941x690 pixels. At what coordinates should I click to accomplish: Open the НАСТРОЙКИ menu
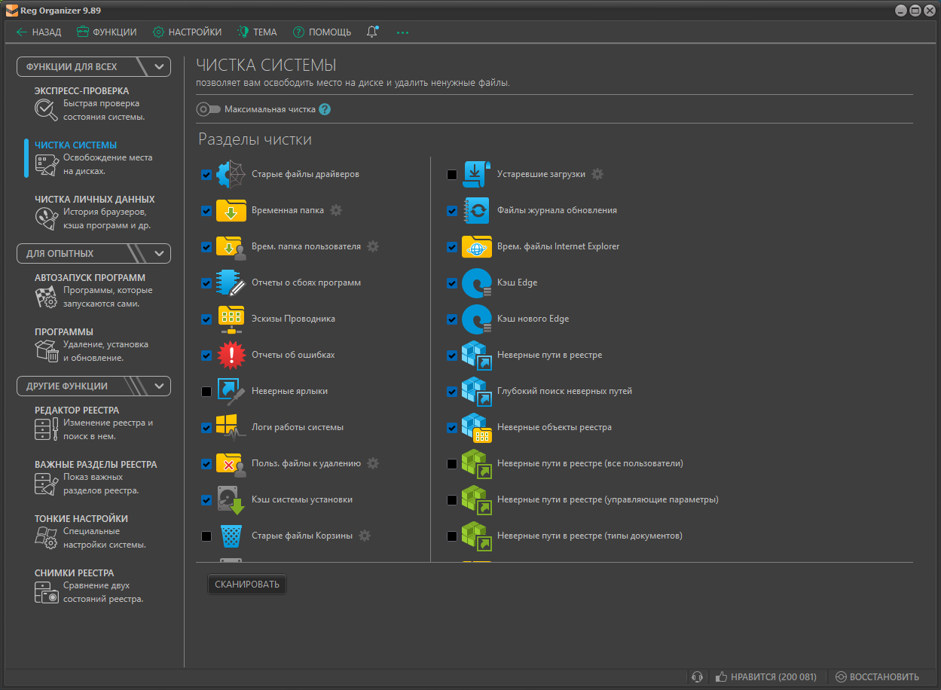pos(188,32)
